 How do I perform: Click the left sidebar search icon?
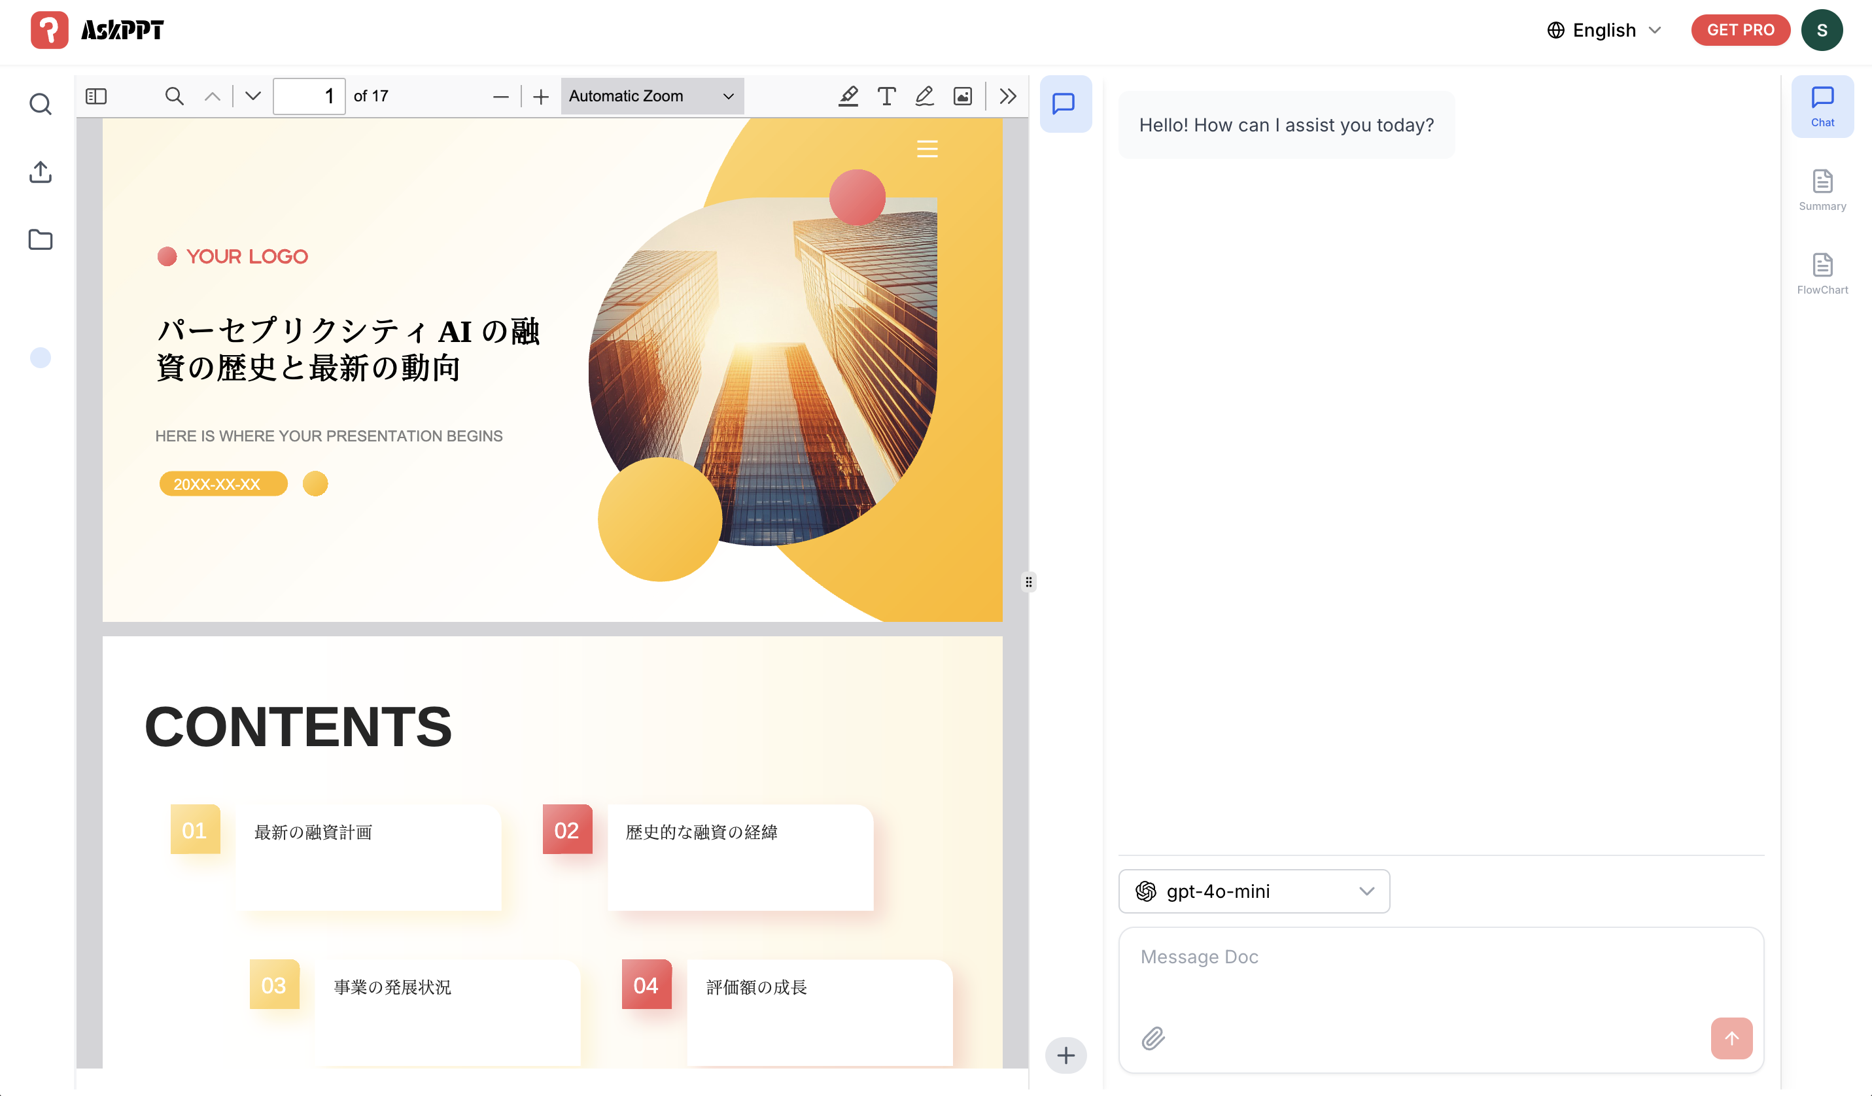(40, 104)
